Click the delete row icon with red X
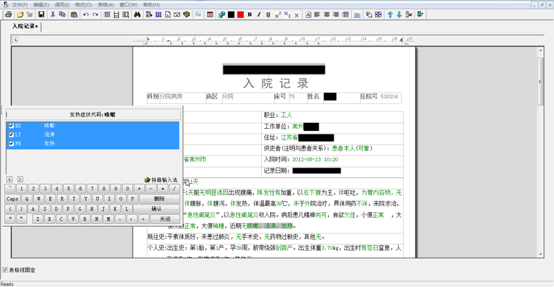This screenshot has height=287, width=554. [x=409, y=15]
